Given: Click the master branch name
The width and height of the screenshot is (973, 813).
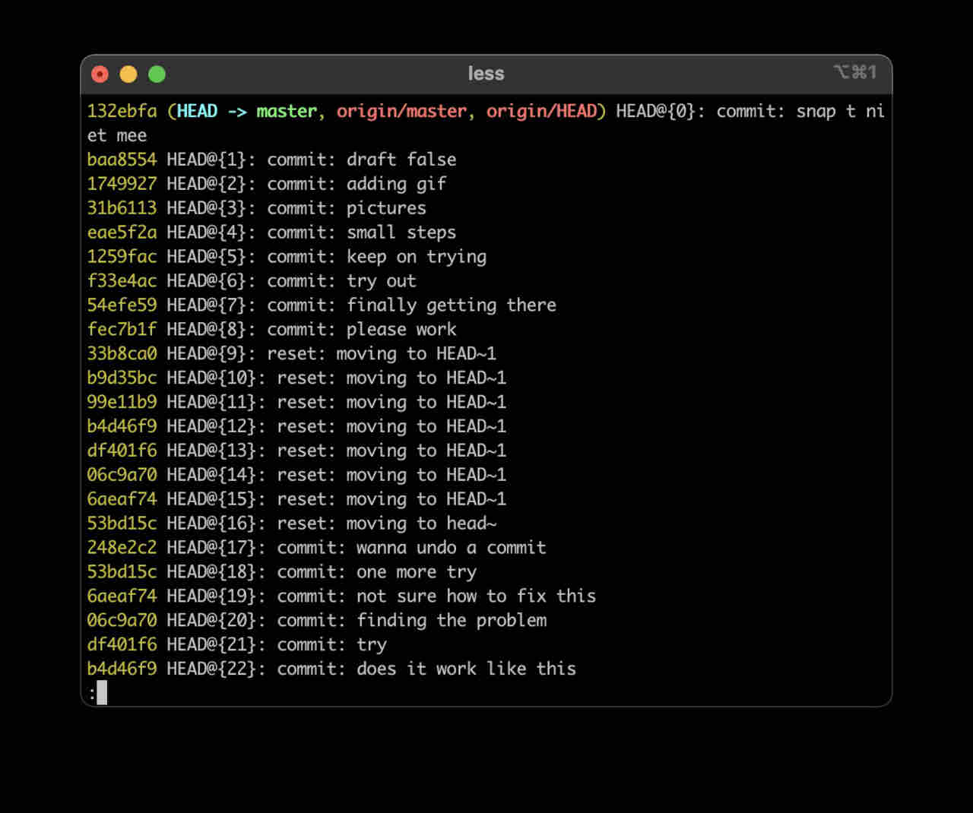Looking at the screenshot, I should (286, 111).
